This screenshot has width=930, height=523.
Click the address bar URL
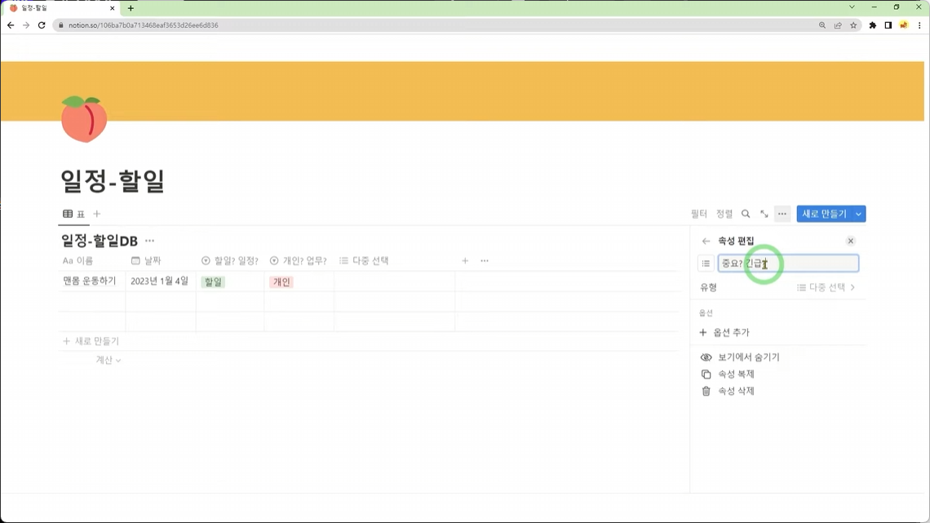tap(143, 25)
